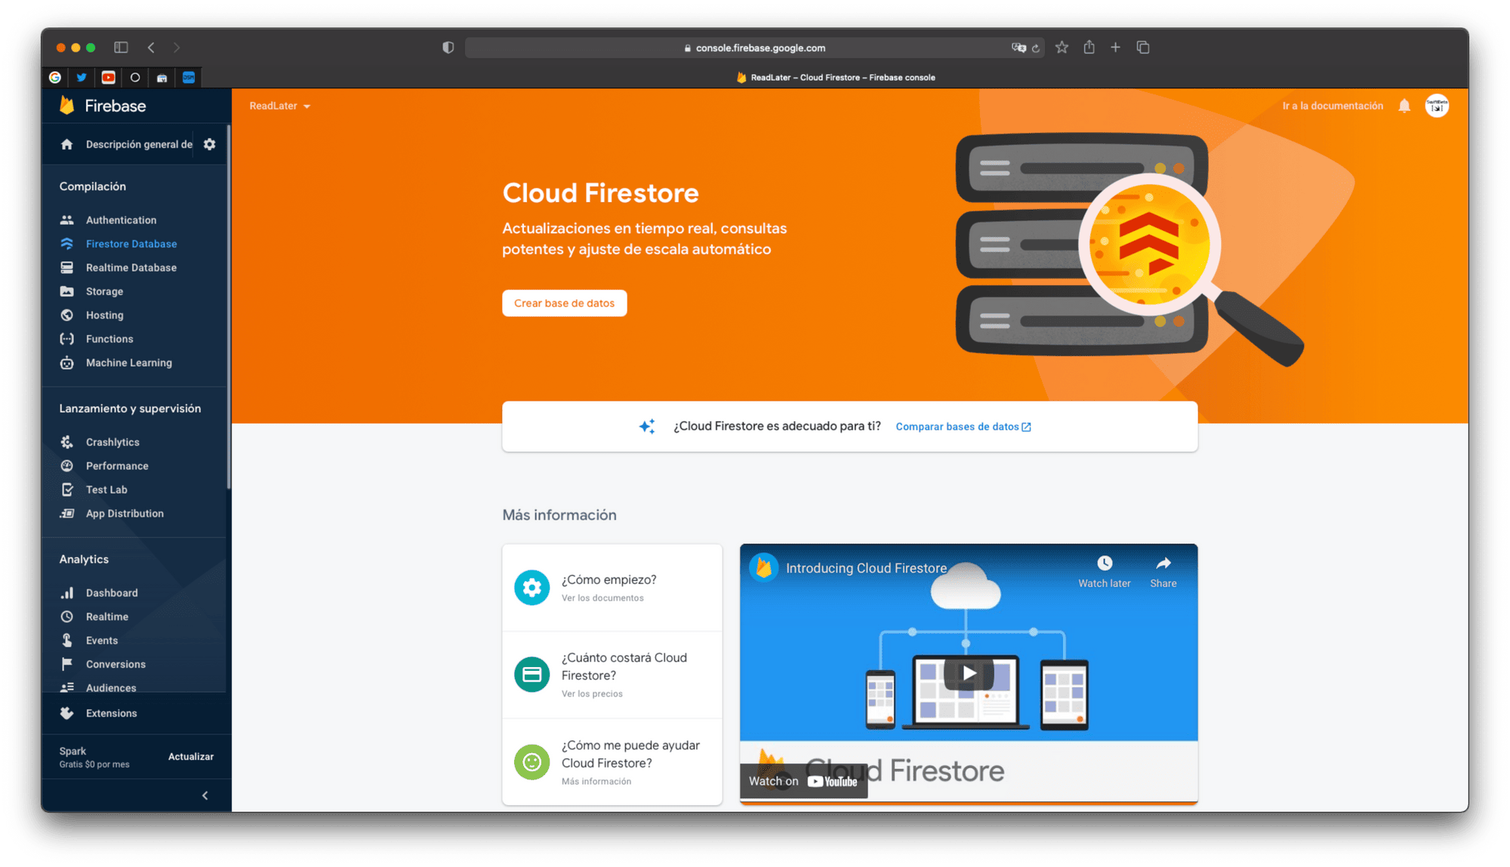Click Actualizar to upgrade the plan
This screenshot has width=1510, height=867.
(x=190, y=757)
